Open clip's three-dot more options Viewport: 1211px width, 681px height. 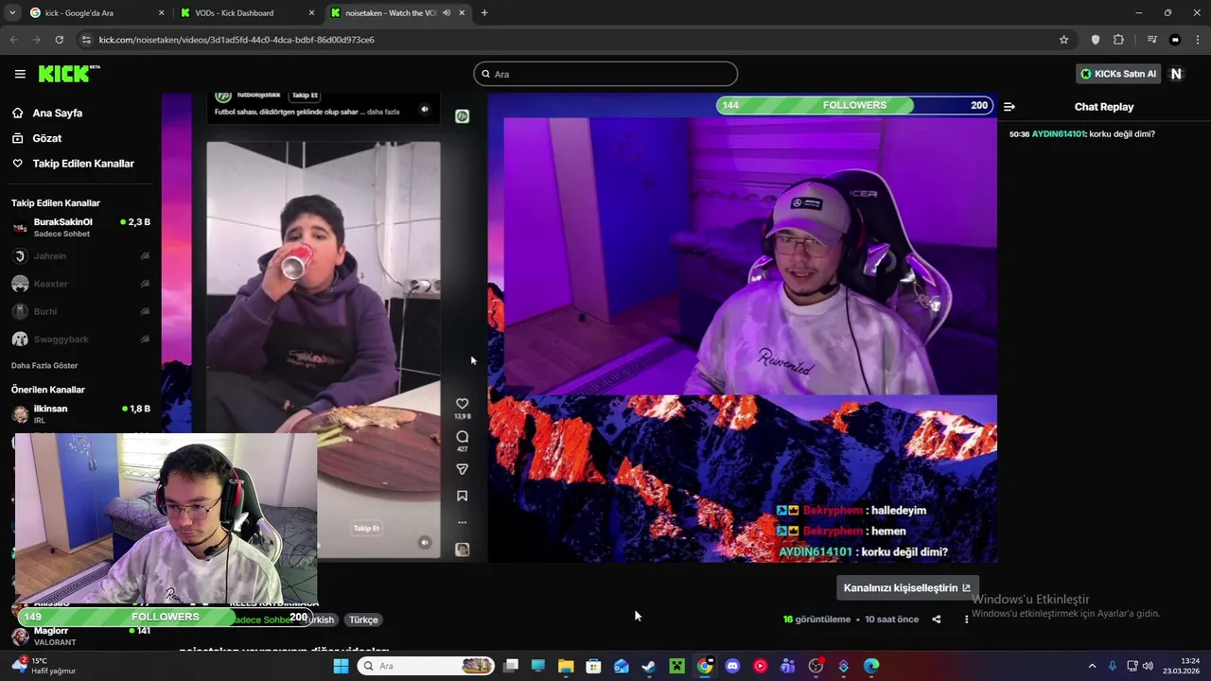click(x=462, y=522)
